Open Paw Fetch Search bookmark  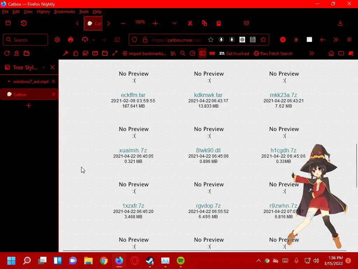(x=273, y=54)
